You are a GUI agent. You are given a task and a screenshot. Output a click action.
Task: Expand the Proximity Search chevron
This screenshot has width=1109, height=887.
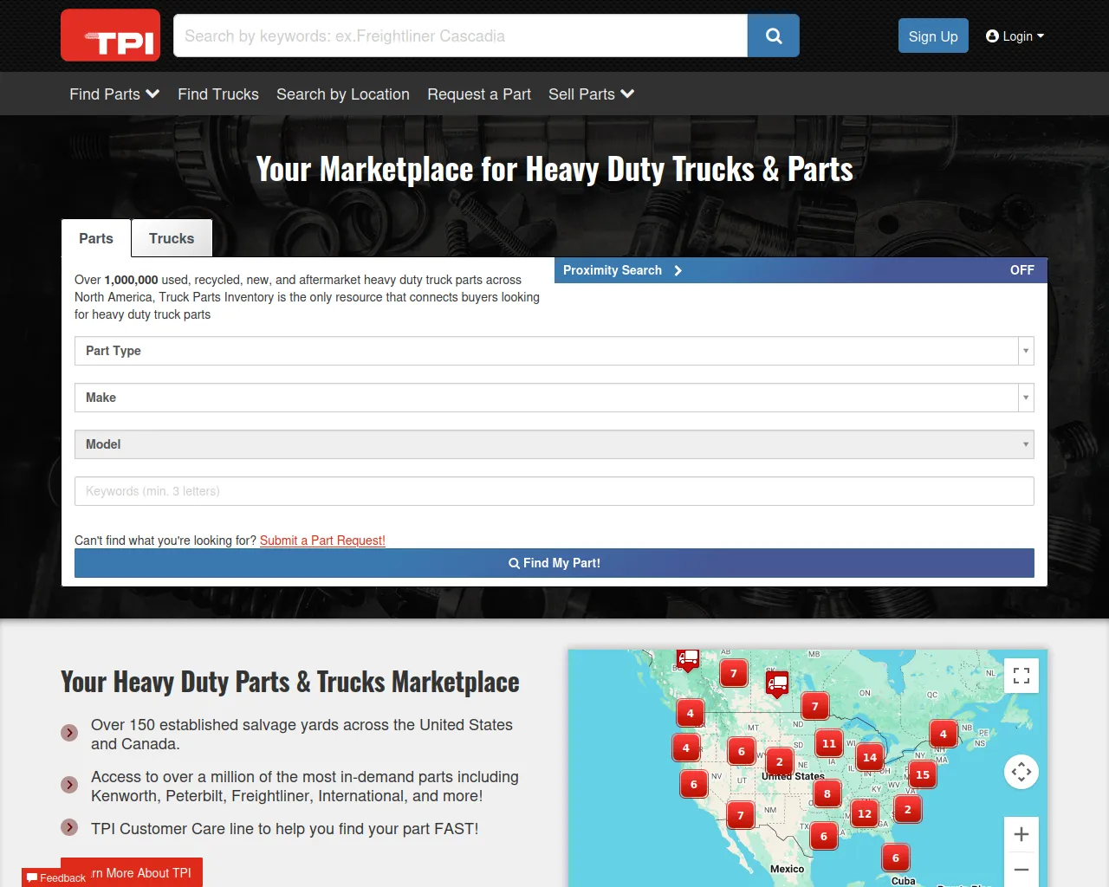coord(678,270)
